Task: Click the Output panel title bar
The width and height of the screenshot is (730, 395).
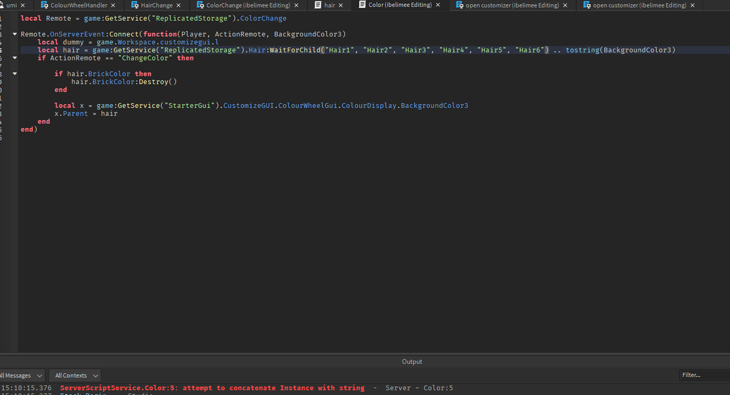Action: (x=365, y=362)
